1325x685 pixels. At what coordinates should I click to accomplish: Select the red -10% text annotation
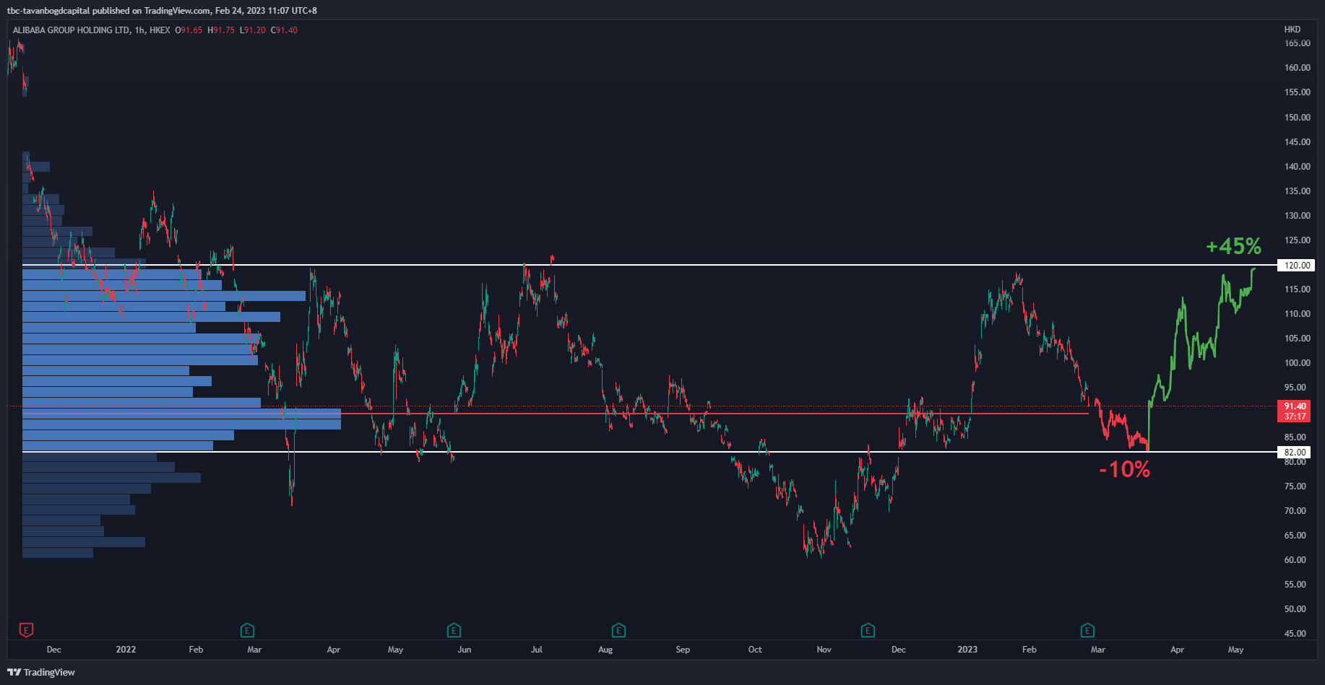tap(1124, 469)
